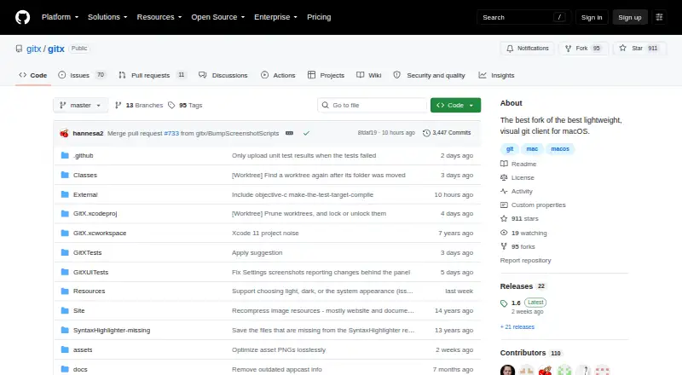The height and width of the screenshot is (375, 682).
Task: Click the Sign in button
Action: (592, 17)
